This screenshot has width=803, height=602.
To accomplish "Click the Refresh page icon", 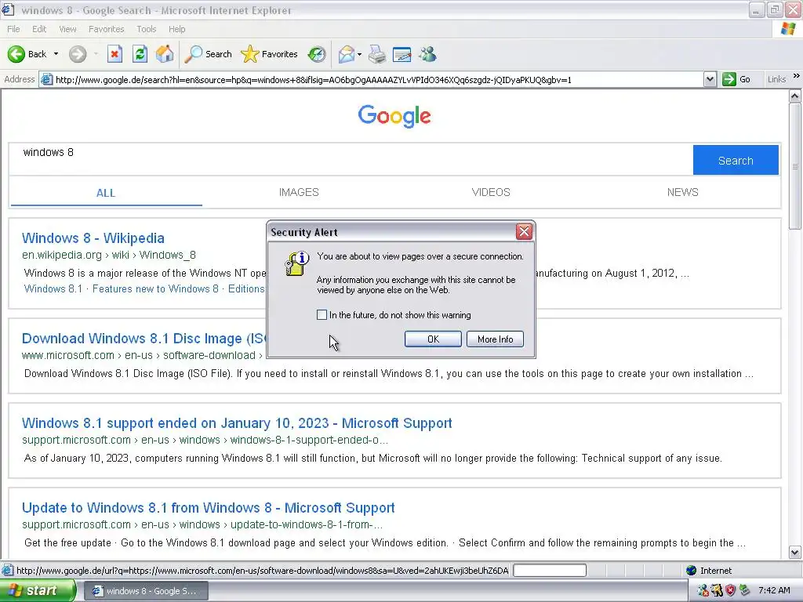I will tap(140, 54).
